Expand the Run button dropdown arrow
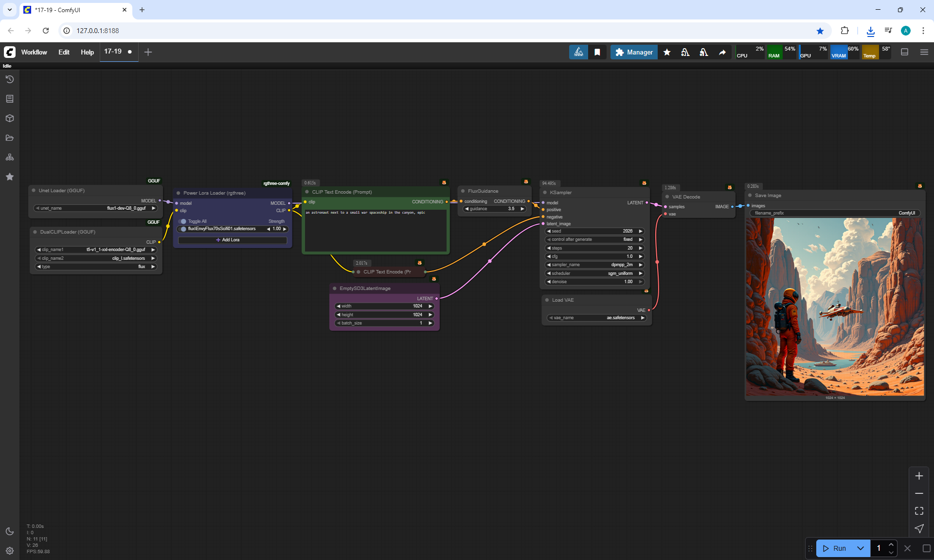Screen dimensions: 934x560 point(861,548)
